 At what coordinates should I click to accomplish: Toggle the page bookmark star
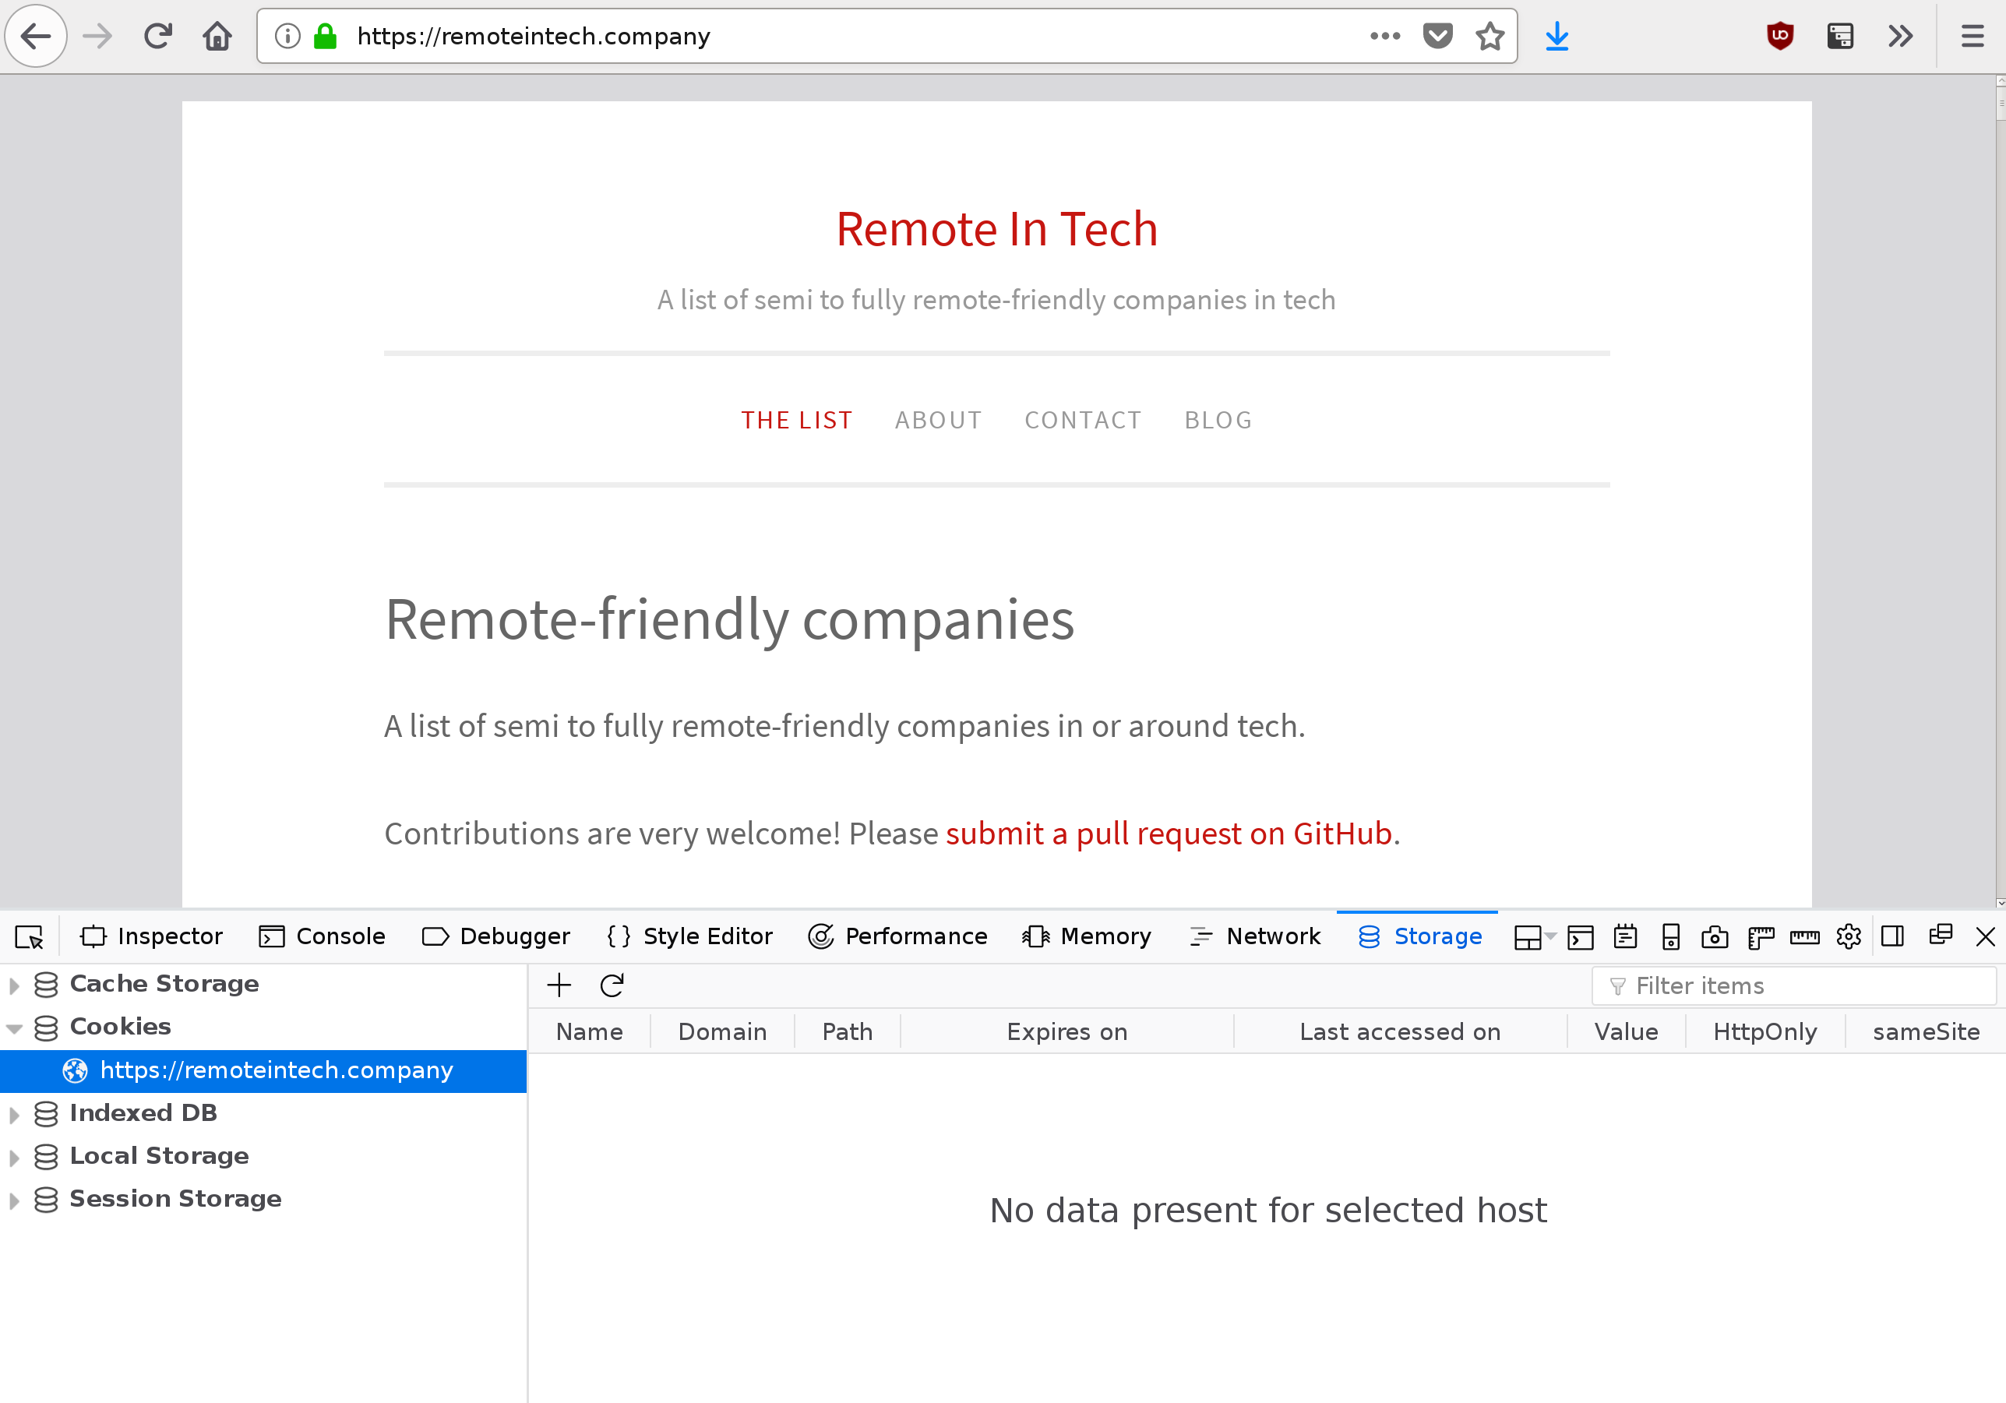(x=1490, y=36)
